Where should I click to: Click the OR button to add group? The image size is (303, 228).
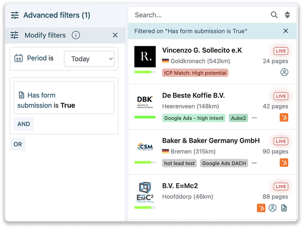coord(18,144)
